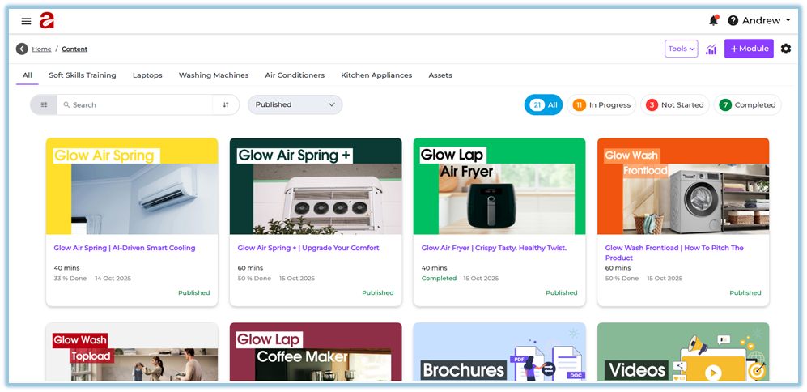Switch to the Washing Machines tab
807x392 pixels.
pyautogui.click(x=214, y=75)
